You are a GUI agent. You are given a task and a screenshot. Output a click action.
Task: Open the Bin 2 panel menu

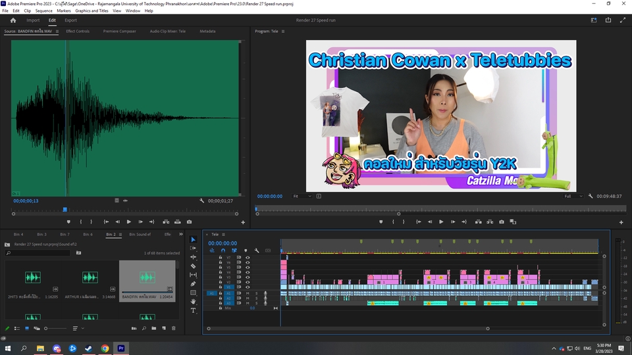tap(120, 234)
